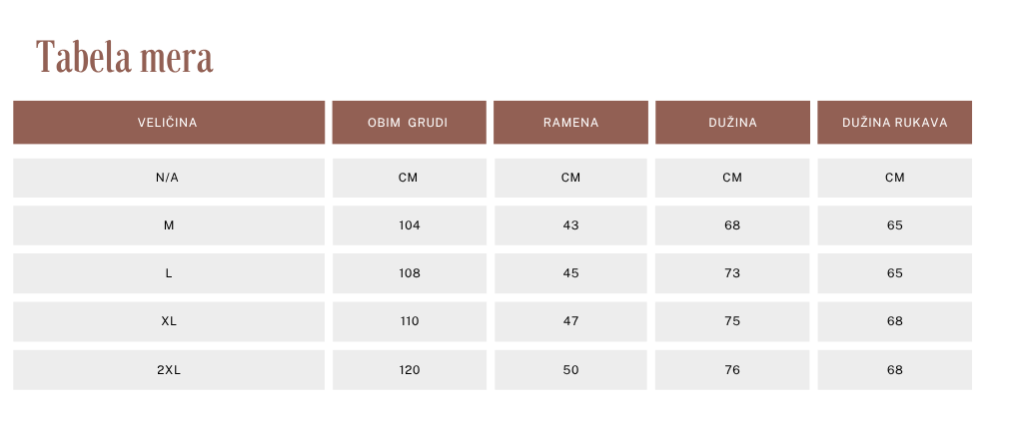Screen dimensions: 1023x427
Task: Click the N/A size cell
Action: (x=168, y=178)
